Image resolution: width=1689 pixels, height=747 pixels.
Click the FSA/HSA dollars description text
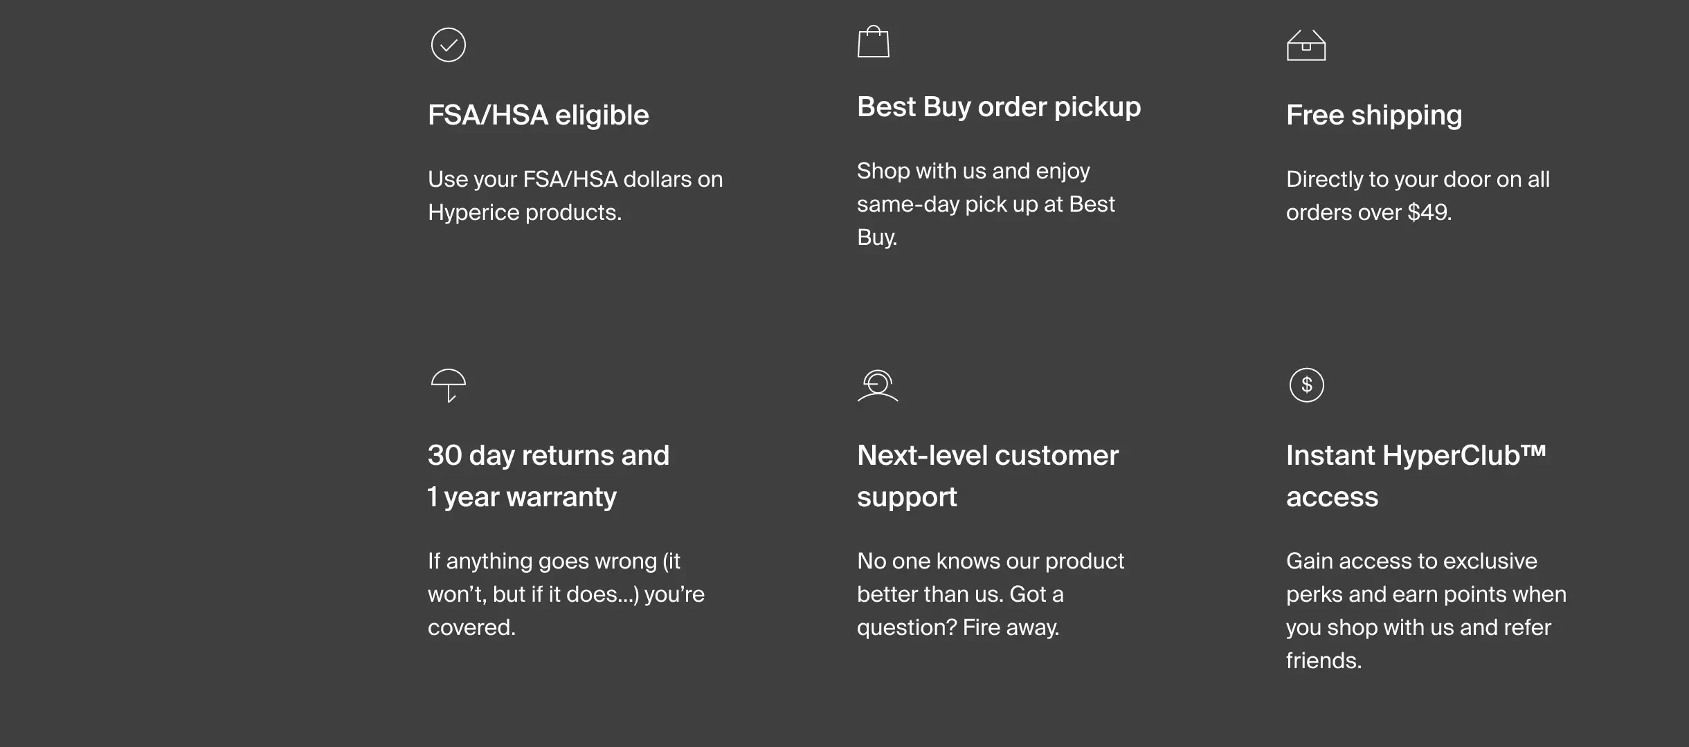click(x=575, y=180)
